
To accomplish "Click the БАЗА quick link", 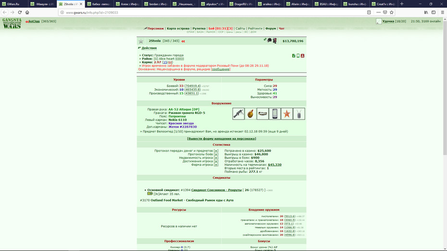I will (x=200, y=32).
